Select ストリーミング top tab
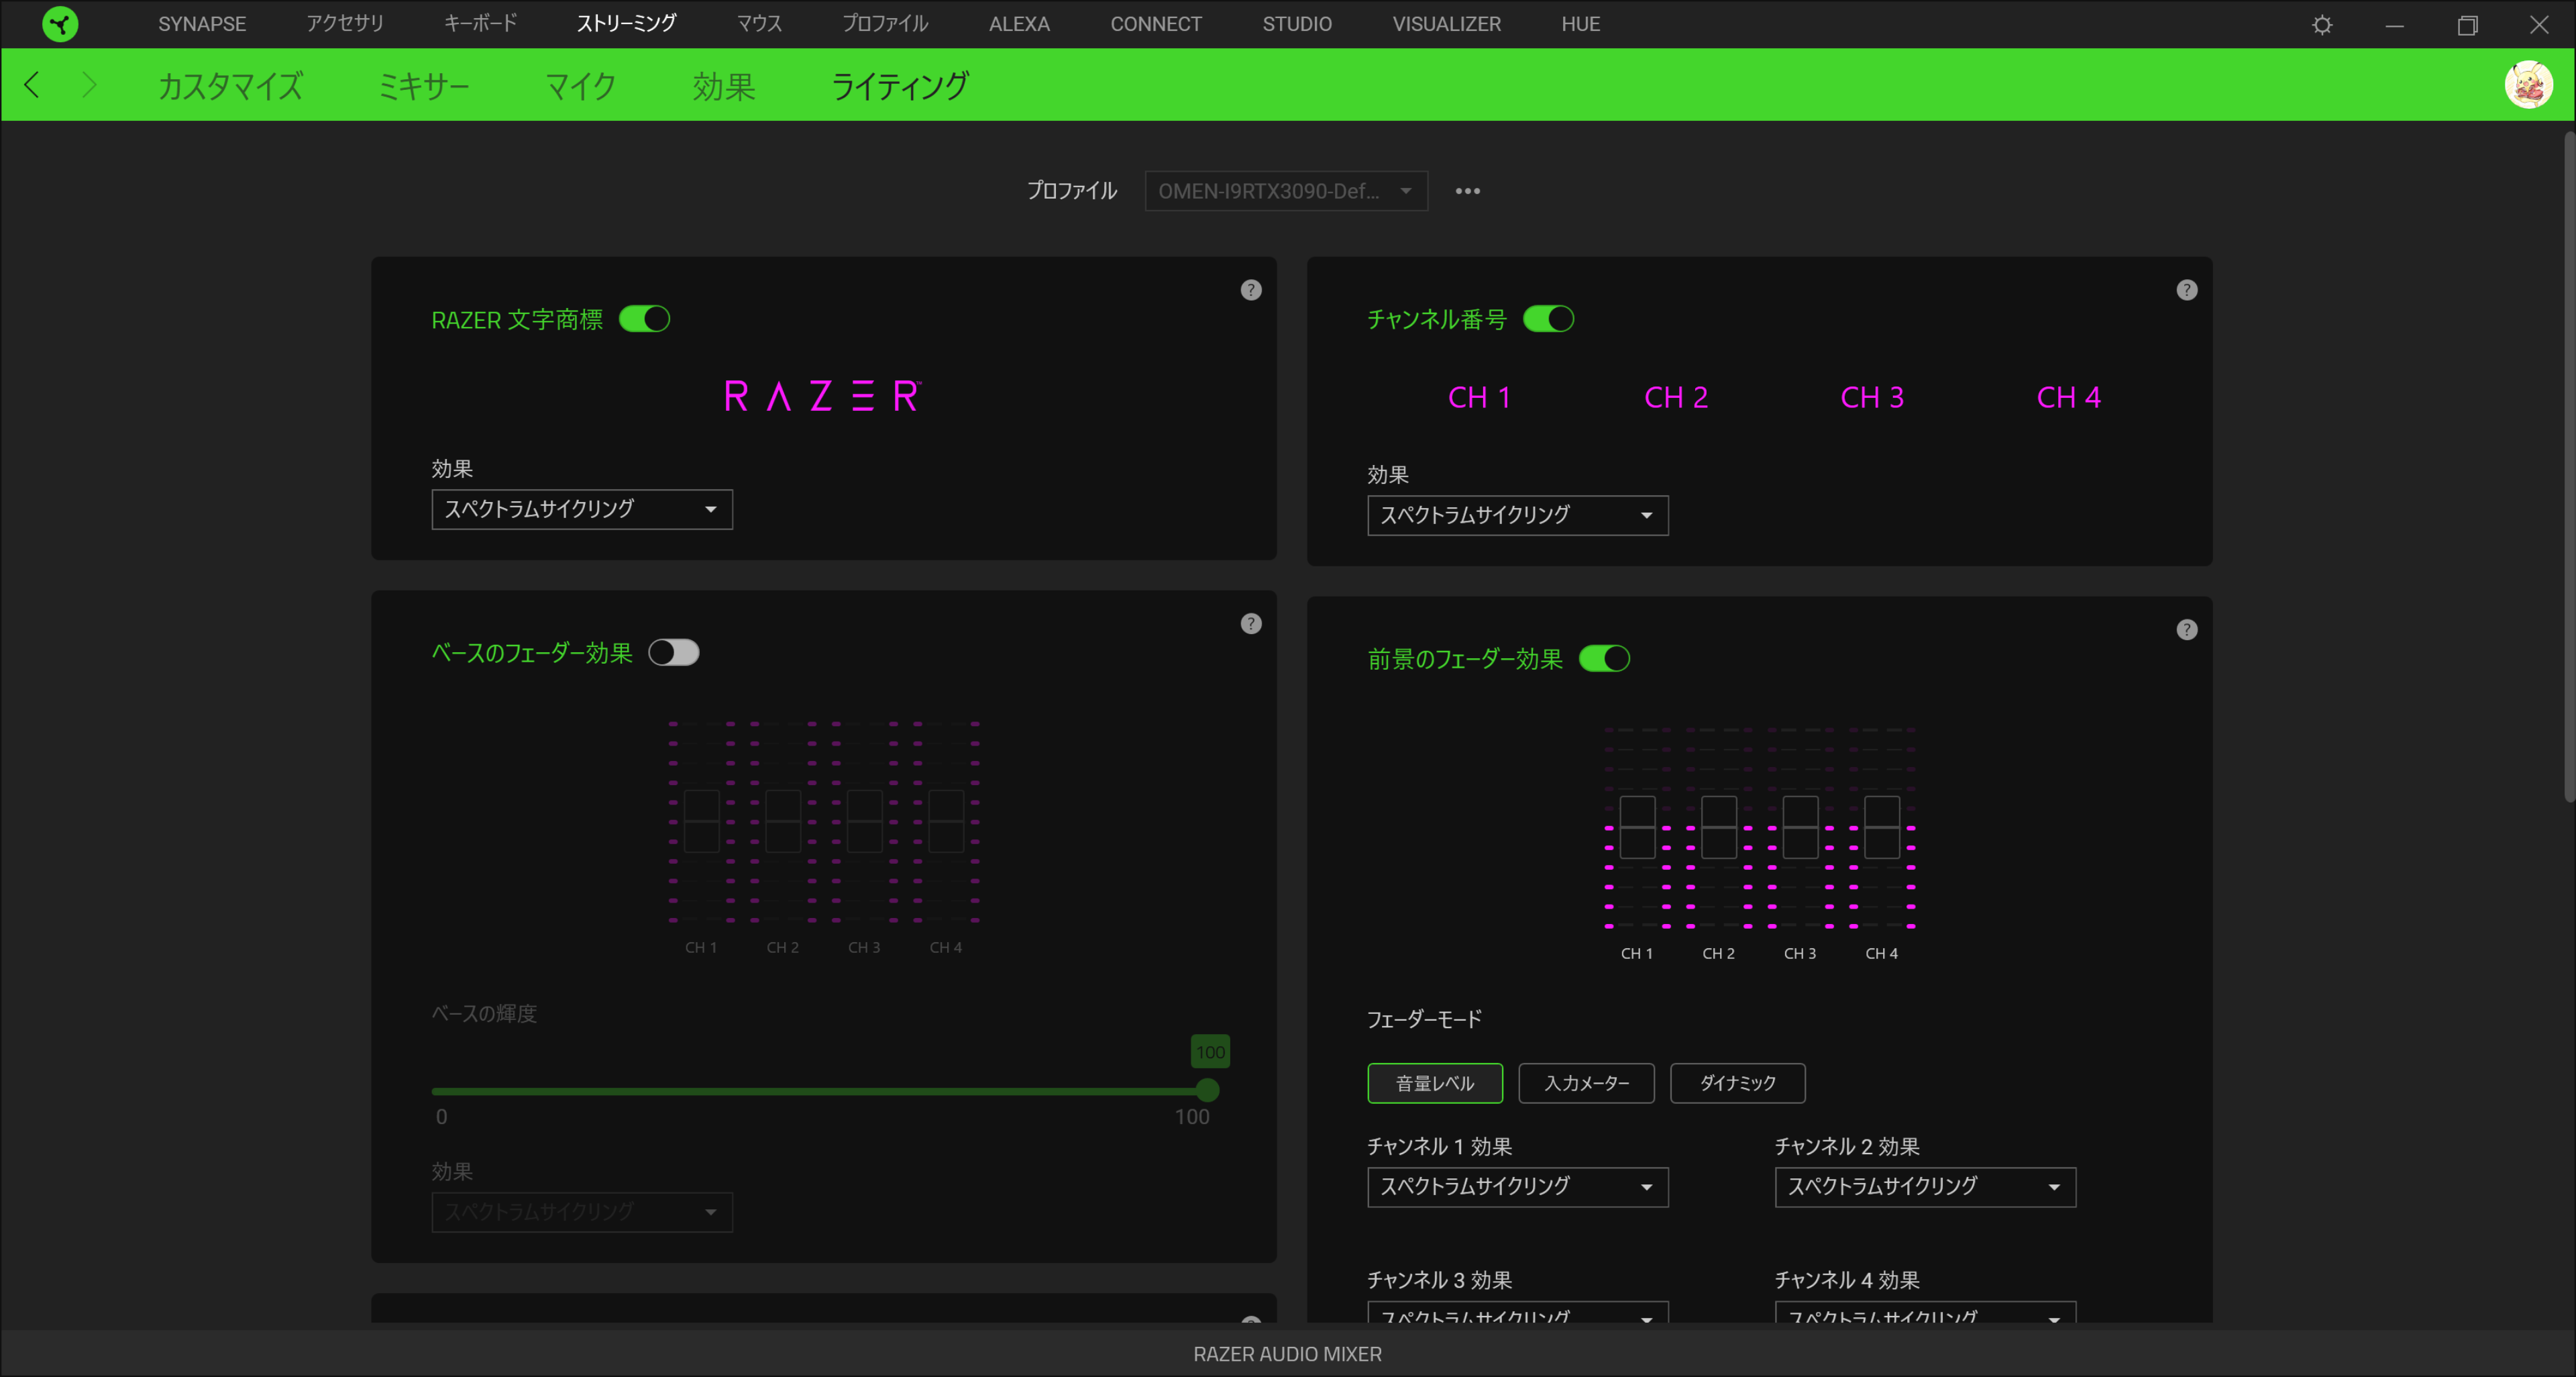This screenshot has width=2576, height=1377. (627, 24)
